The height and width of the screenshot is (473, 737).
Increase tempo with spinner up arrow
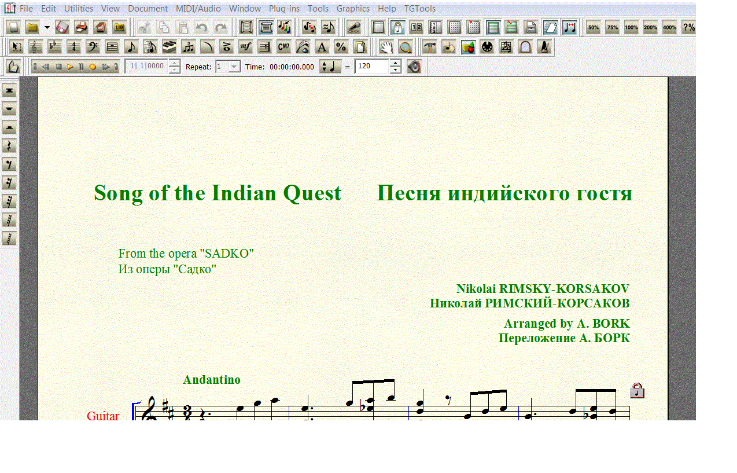pyautogui.click(x=395, y=63)
